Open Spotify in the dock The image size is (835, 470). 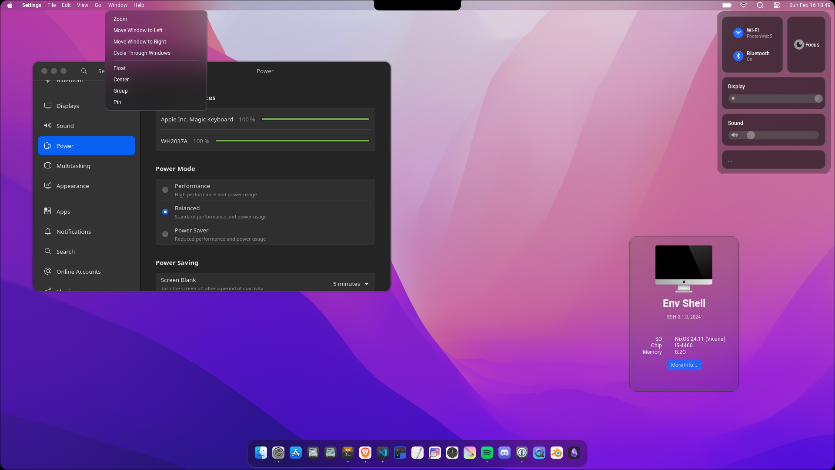[x=487, y=453]
